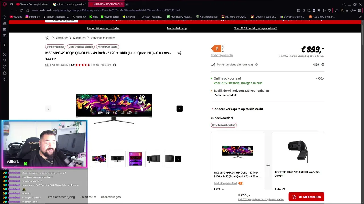Viewport: 364px width, 204px height.
Task: Go to MediaMarkt home breadcrumb icon
Action: point(47,38)
